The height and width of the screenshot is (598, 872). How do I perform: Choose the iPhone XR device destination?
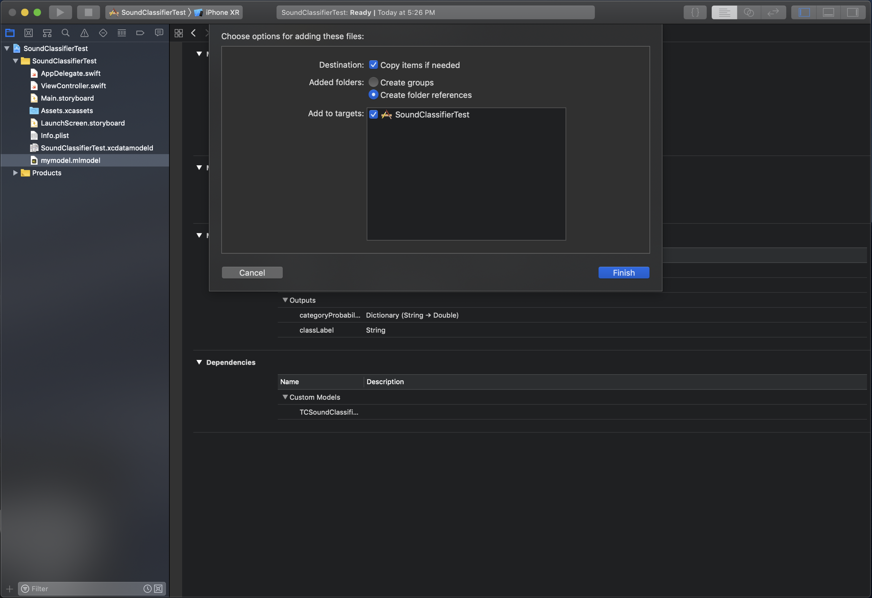(217, 12)
